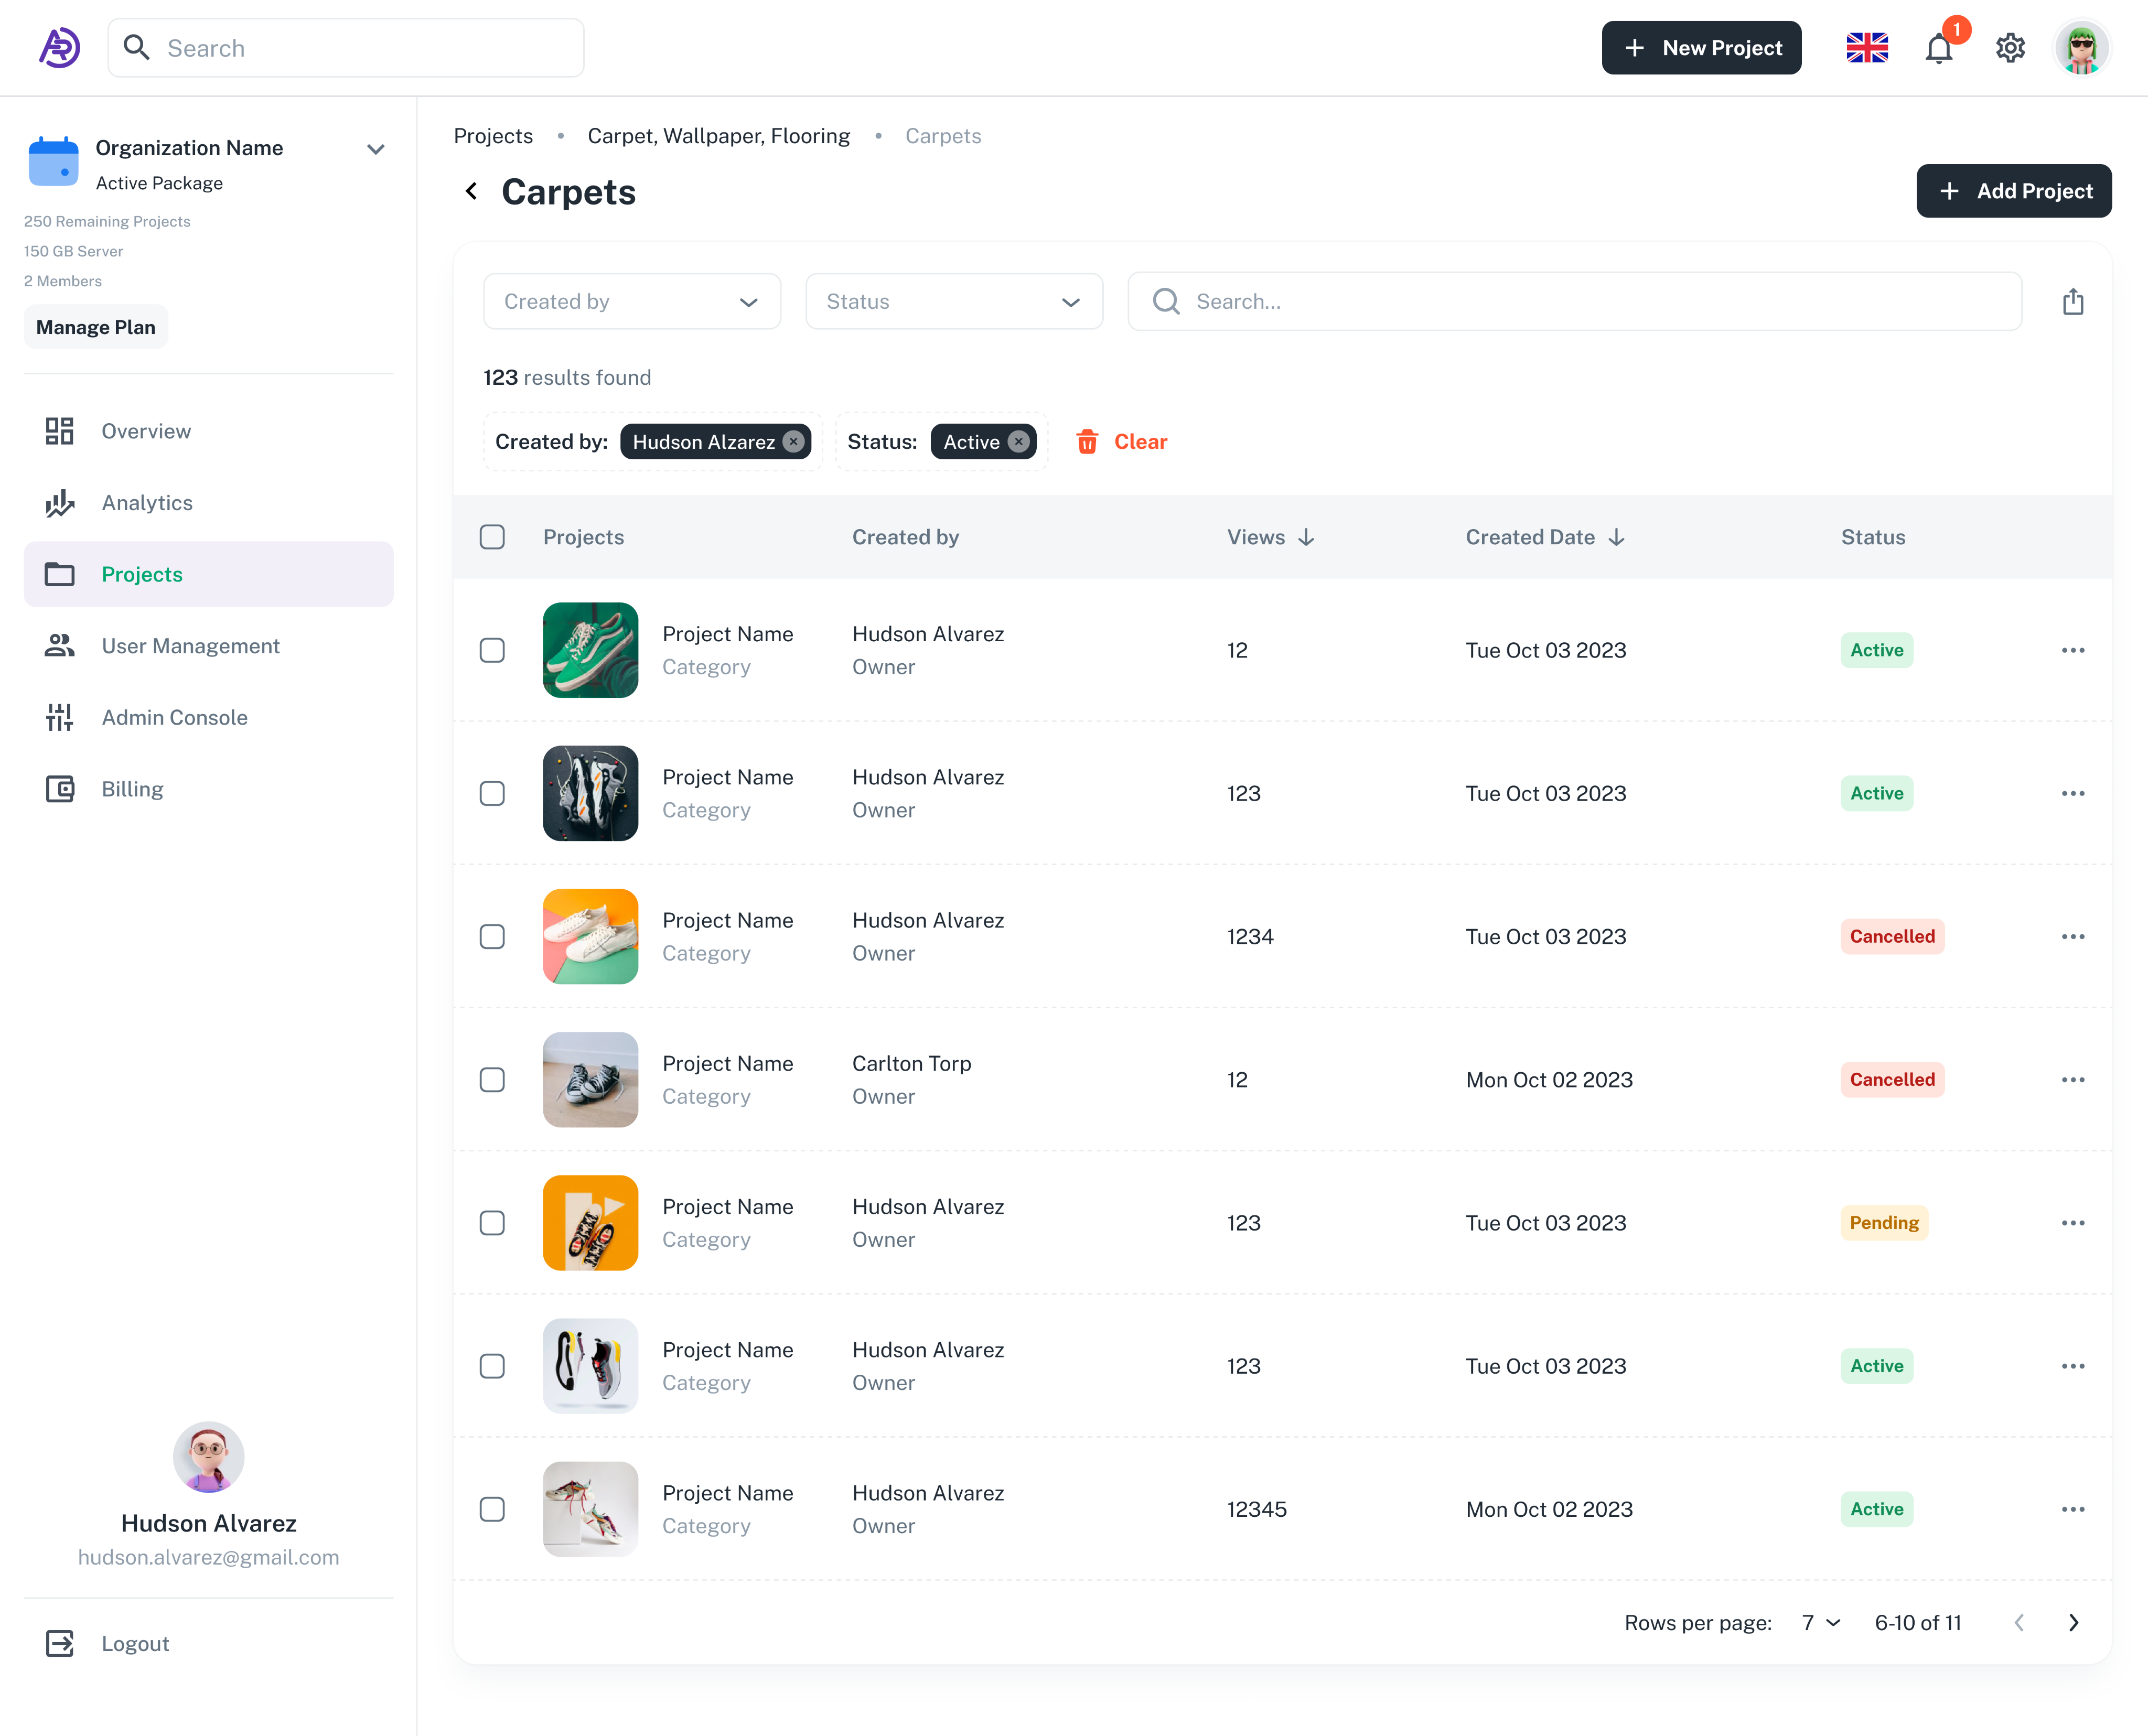Open Analytics in the sidebar
Viewport: 2148px width, 1736px height.
tap(147, 503)
